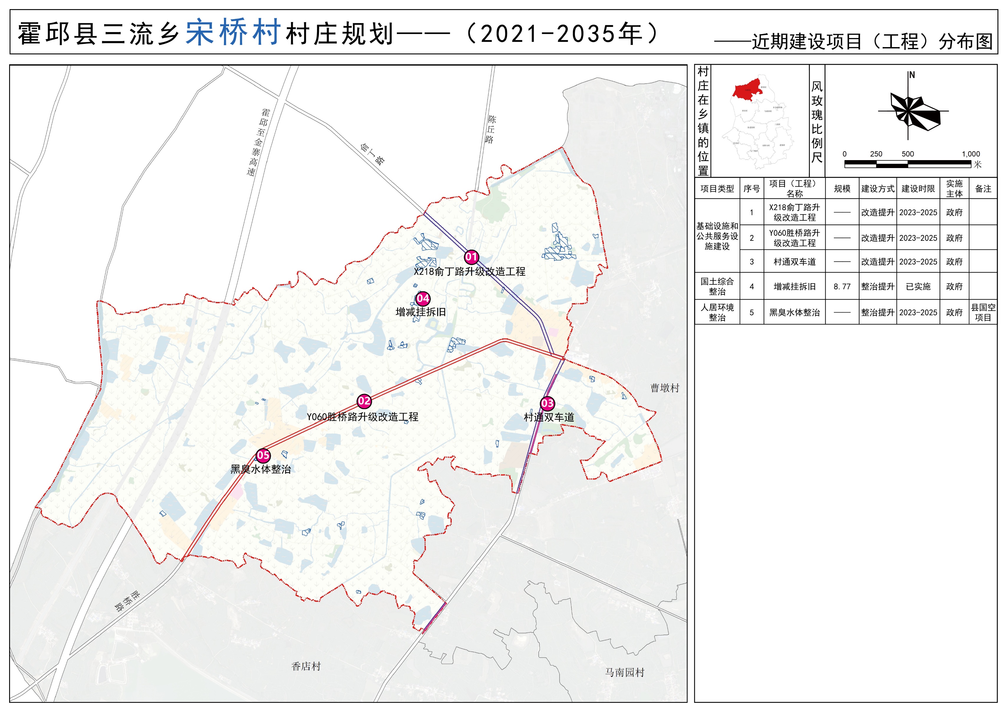Viewport: 1008px width, 712px height.
Task: Click the 村通双车道 map label
Action: 549,417
